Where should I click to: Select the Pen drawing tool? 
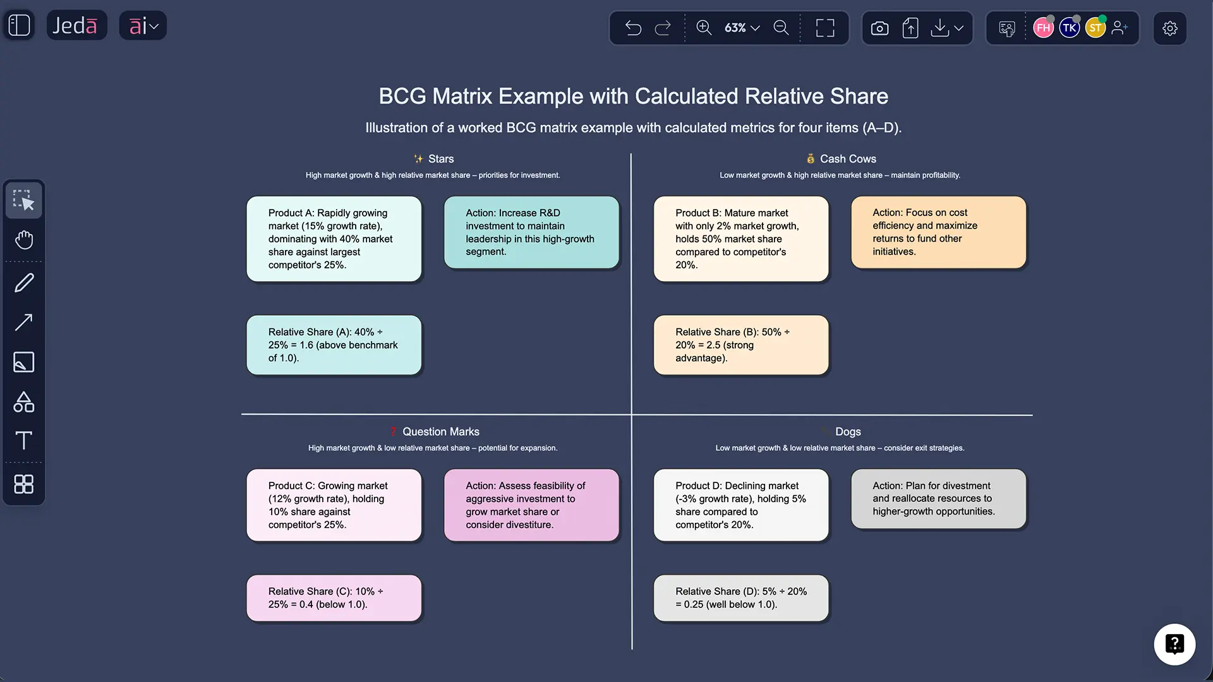pyautogui.click(x=24, y=282)
